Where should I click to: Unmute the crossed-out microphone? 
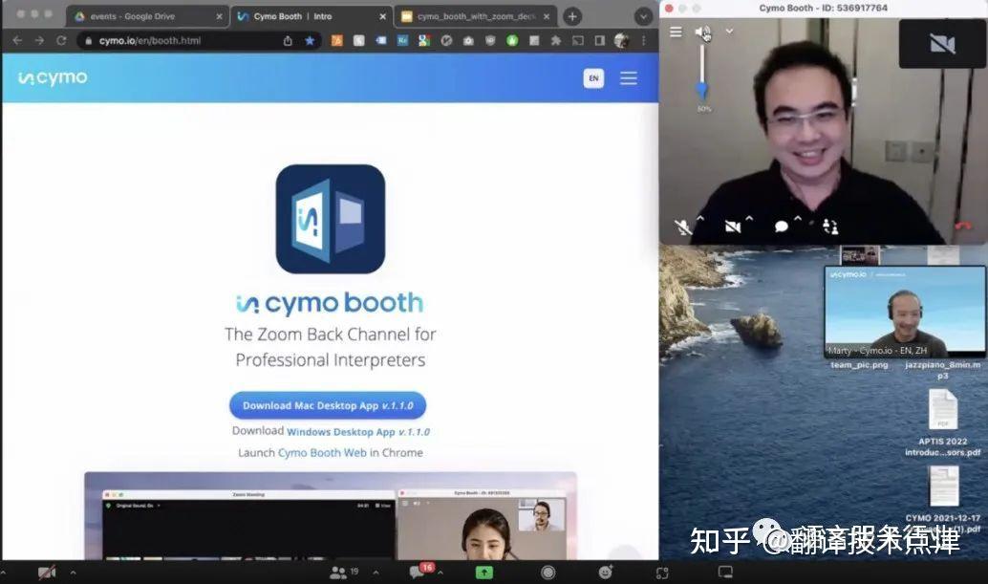[x=682, y=227]
